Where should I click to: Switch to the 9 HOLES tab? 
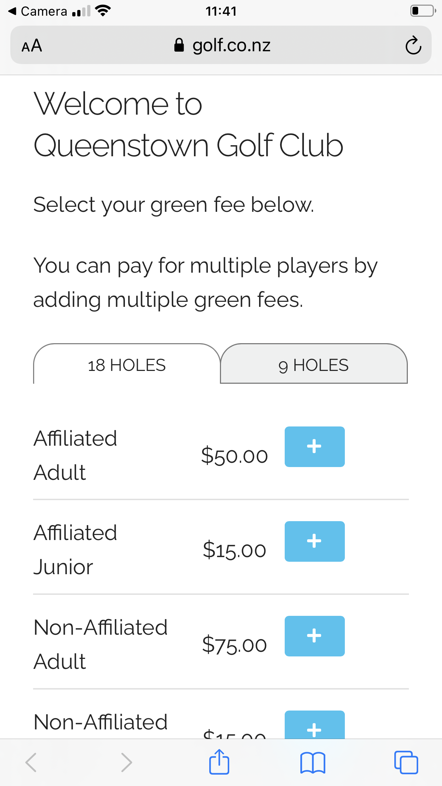(x=314, y=365)
